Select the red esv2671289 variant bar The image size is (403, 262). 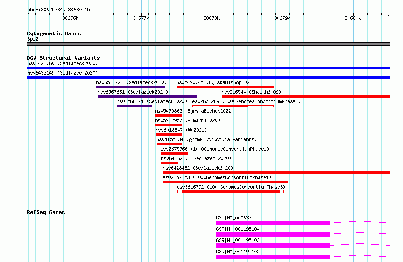233,106
